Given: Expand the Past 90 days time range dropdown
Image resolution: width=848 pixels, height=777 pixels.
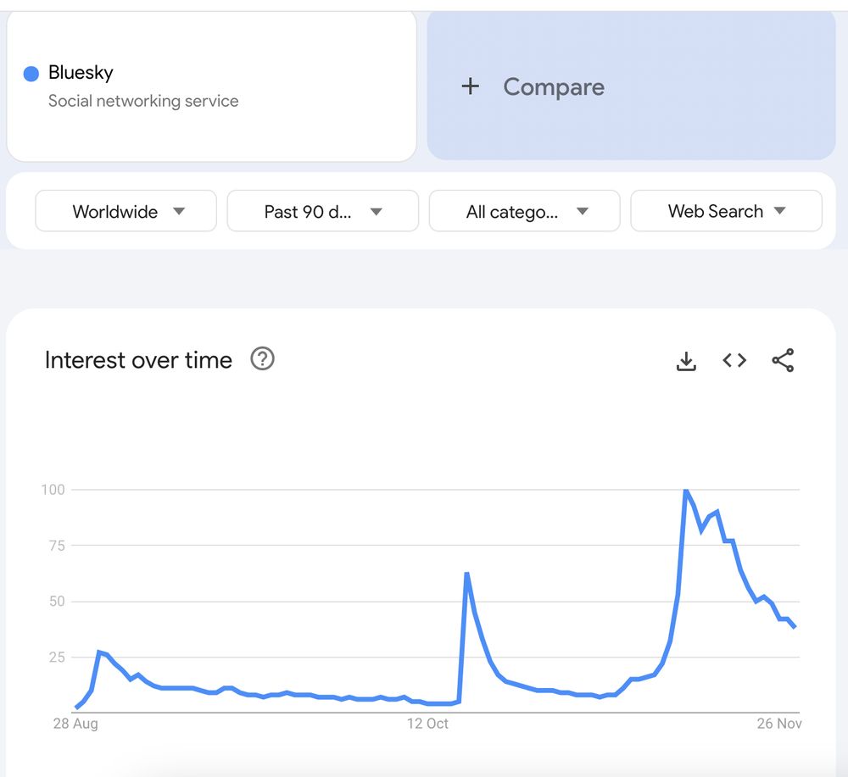Looking at the screenshot, I should [x=322, y=211].
